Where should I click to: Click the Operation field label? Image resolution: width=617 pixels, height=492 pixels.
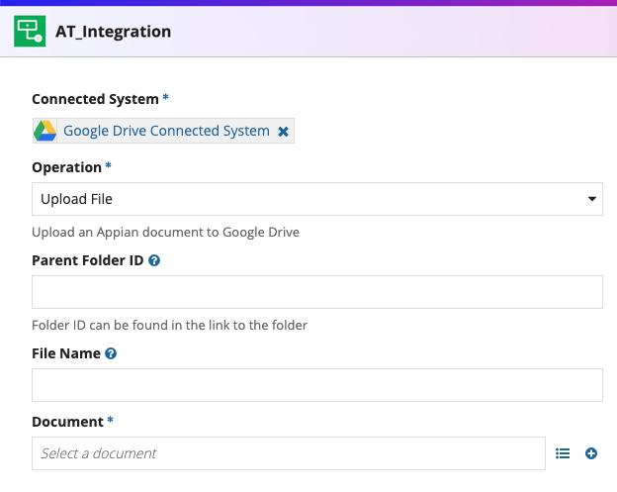(67, 167)
